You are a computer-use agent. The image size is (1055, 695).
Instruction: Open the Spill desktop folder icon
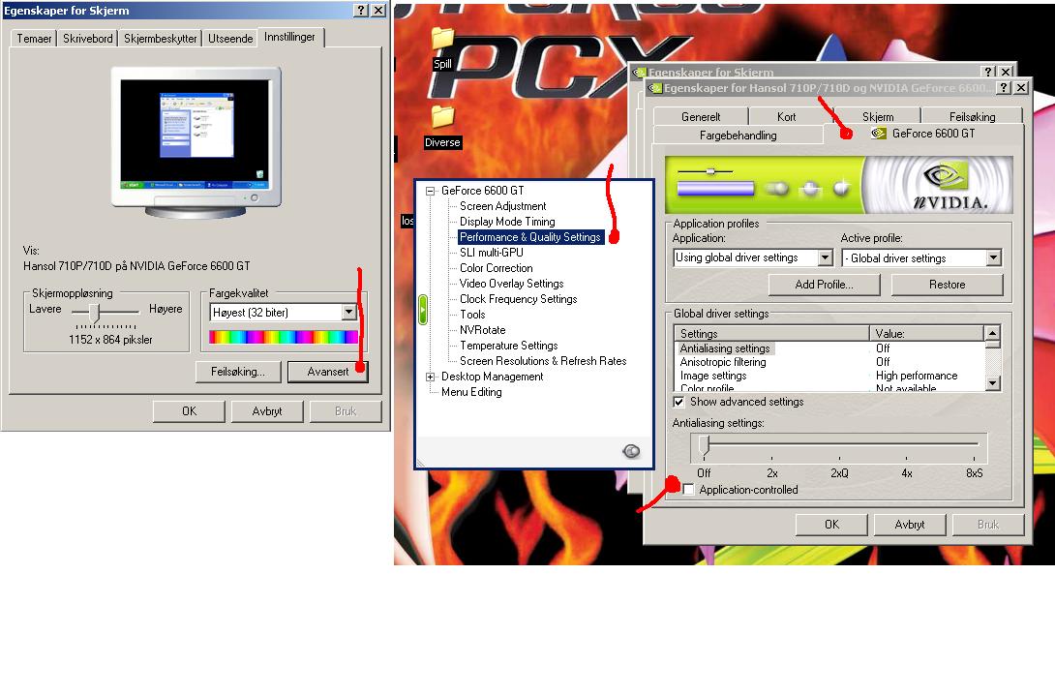pos(442,39)
